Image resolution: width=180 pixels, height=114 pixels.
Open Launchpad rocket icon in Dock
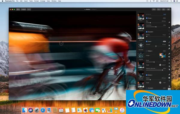point(37,110)
